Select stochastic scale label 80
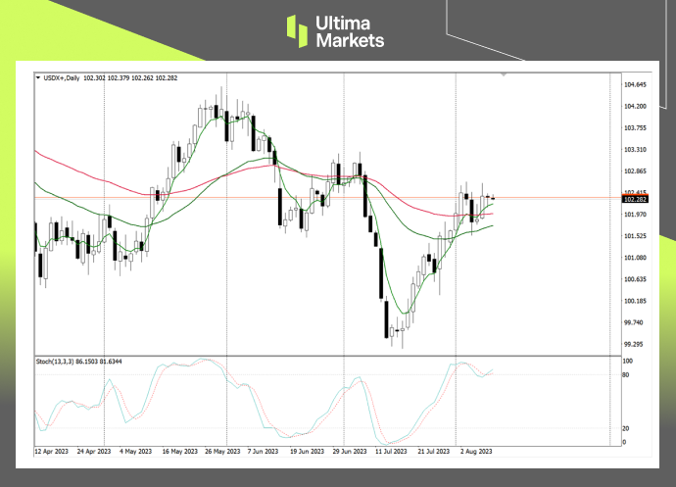This screenshot has width=676, height=487. (x=626, y=375)
